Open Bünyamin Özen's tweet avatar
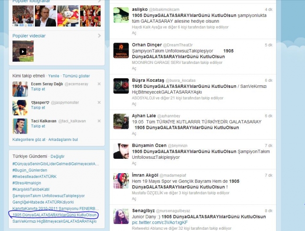 point(121,151)
